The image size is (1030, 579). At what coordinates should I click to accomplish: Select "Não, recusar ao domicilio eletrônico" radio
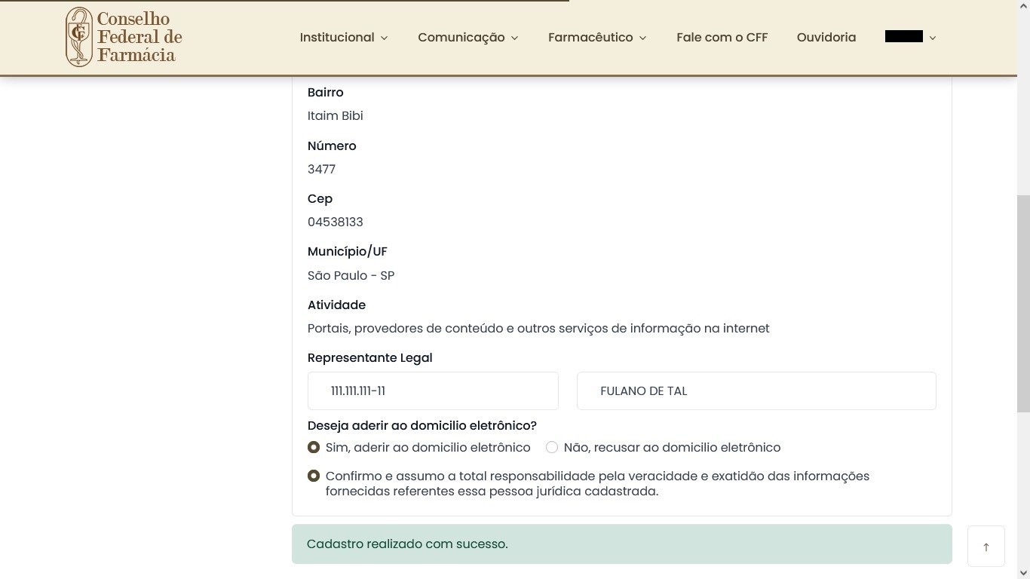click(552, 447)
